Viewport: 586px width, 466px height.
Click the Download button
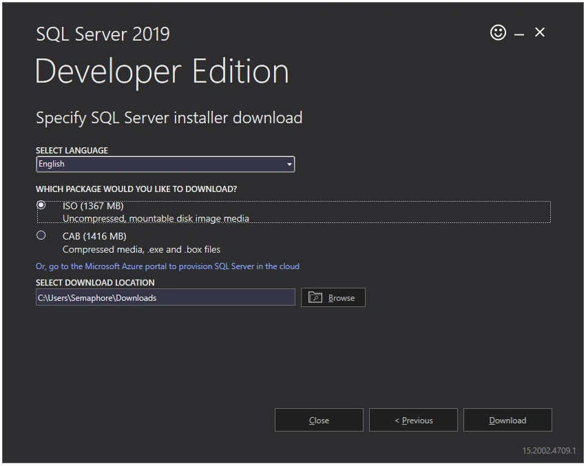point(507,420)
